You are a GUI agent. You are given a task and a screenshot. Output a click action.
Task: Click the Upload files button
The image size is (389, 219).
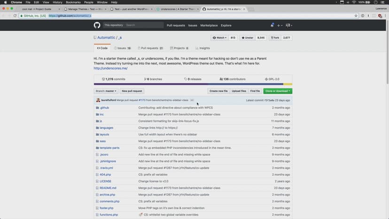click(239, 91)
